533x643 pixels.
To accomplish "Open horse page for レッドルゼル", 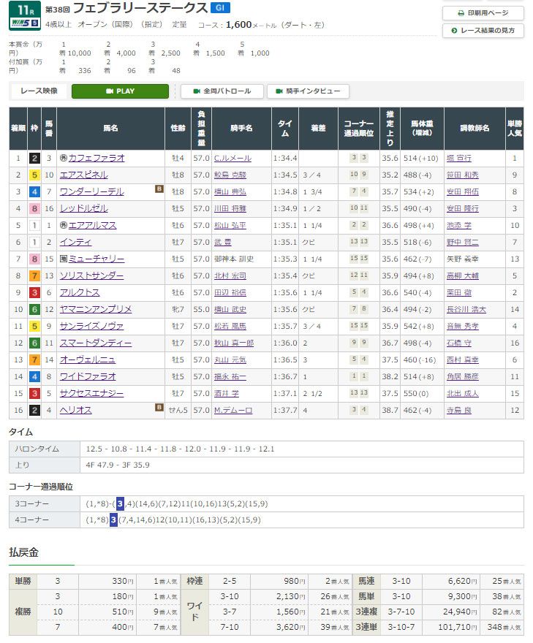I will coord(84,208).
